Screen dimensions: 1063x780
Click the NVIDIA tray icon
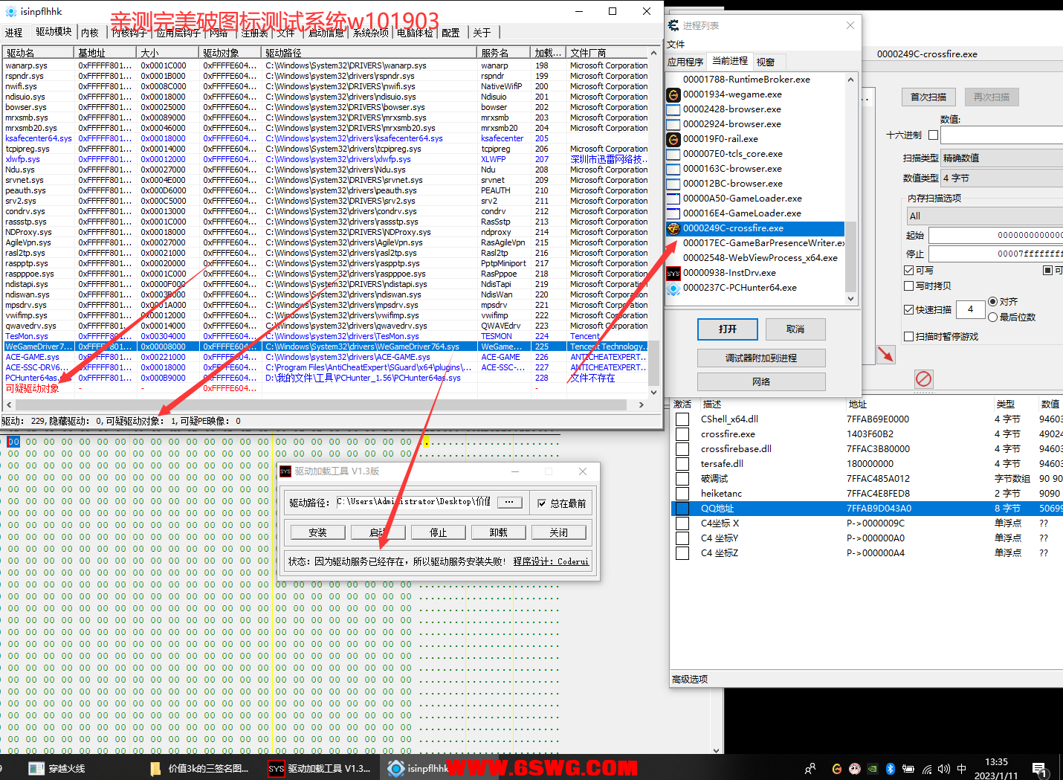click(x=873, y=769)
